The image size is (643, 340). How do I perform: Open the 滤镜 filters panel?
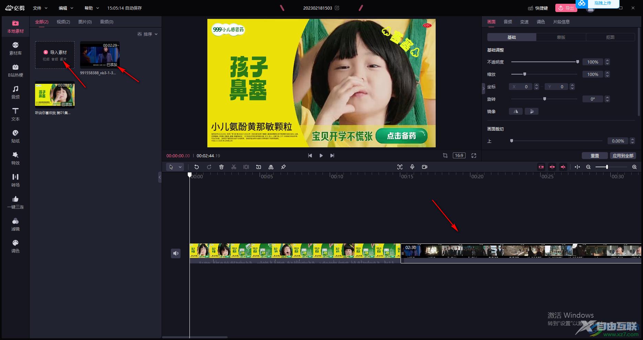pyautogui.click(x=15, y=225)
